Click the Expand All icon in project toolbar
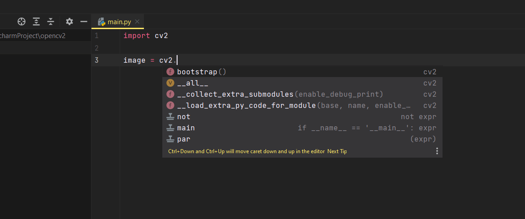 [x=36, y=21]
